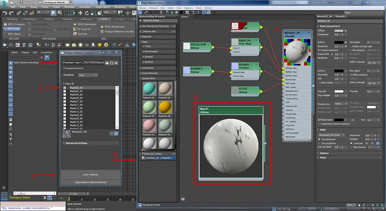
Task: Click the white Fog color swatch
Action: click(x=339, y=92)
